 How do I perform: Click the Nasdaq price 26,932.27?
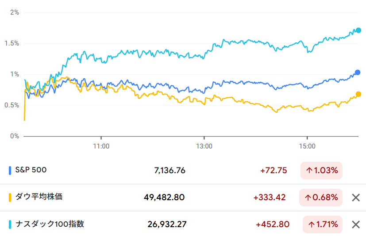click(x=167, y=225)
